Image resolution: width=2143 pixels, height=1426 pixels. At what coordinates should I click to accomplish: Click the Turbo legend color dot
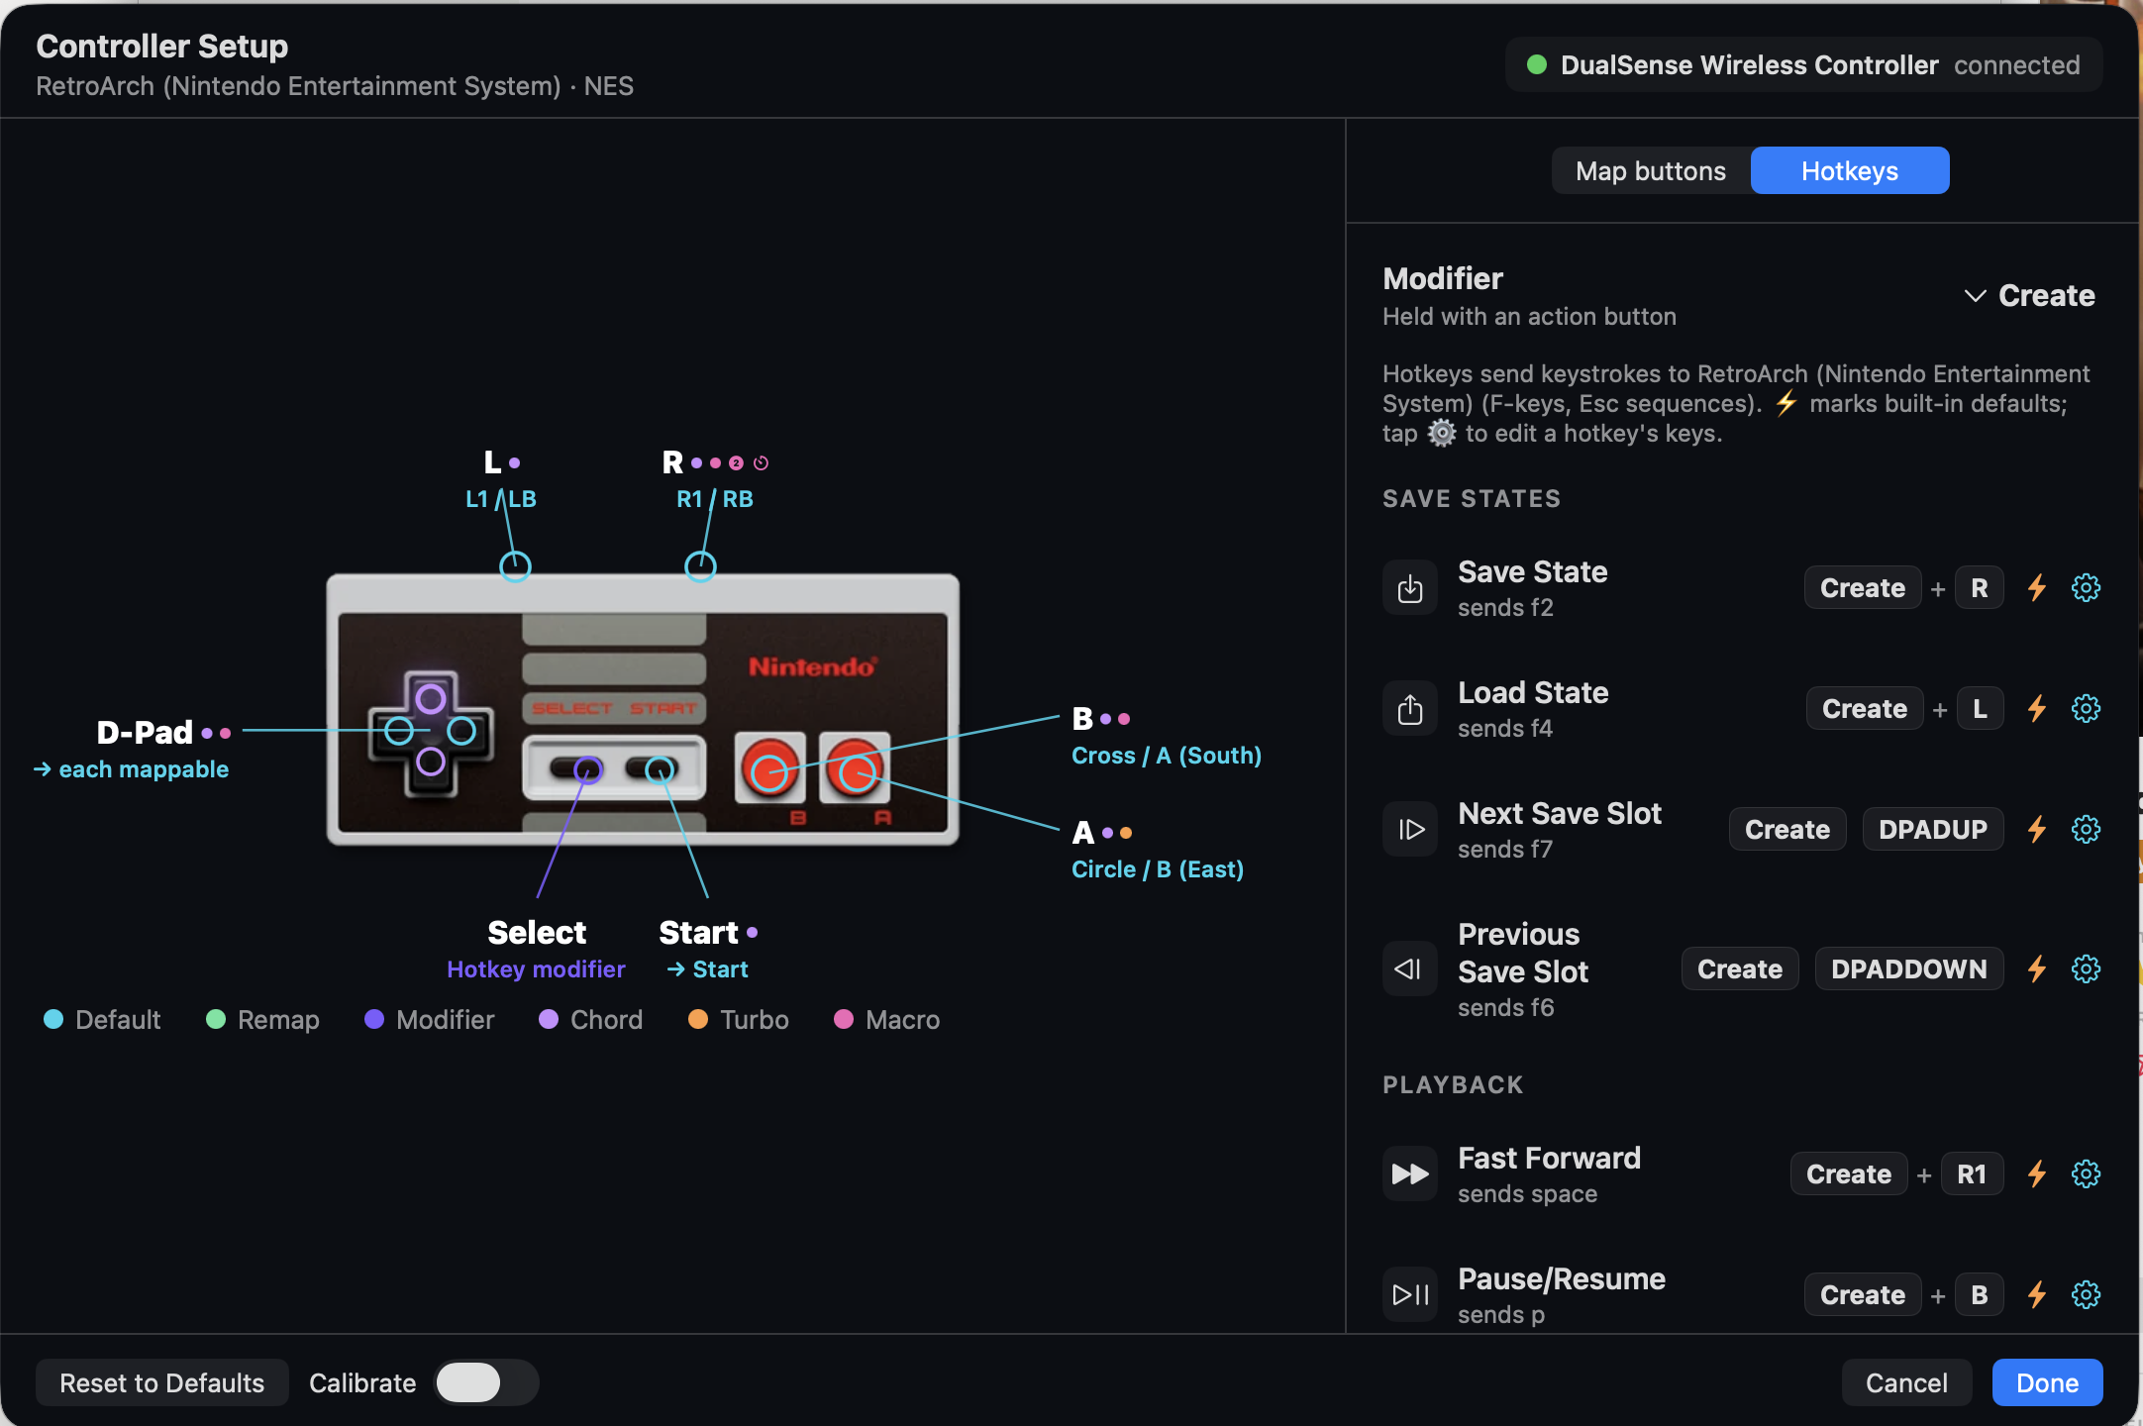[x=698, y=1019]
